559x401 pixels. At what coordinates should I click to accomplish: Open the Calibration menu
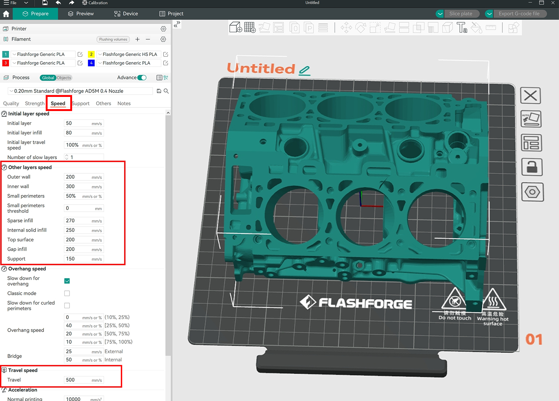(95, 3)
